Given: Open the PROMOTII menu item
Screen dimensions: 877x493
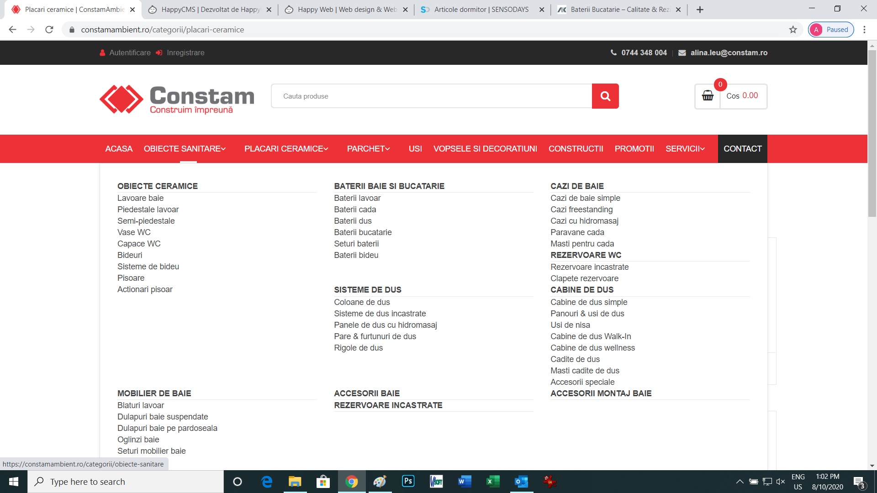Looking at the screenshot, I should 634,149.
